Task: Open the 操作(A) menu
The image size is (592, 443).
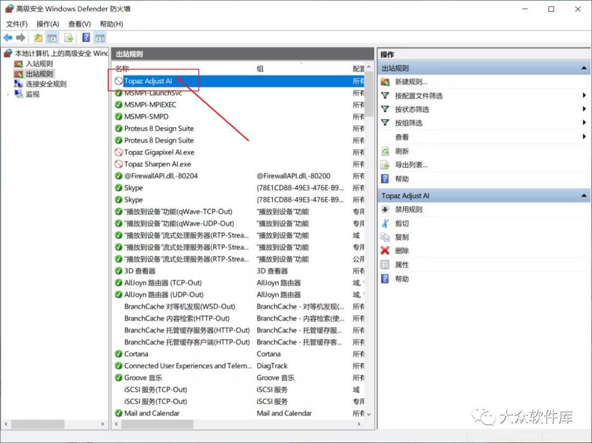Action: (x=48, y=24)
